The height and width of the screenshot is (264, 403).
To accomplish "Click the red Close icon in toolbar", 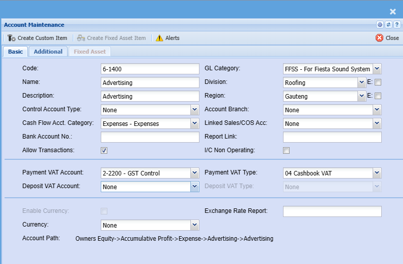I will pos(379,38).
